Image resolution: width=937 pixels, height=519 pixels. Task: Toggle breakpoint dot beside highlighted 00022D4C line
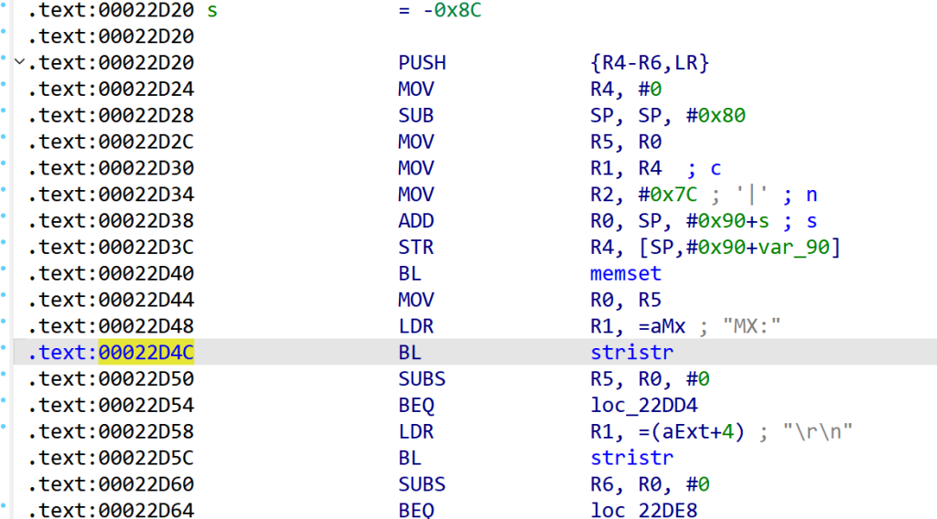(x=5, y=353)
